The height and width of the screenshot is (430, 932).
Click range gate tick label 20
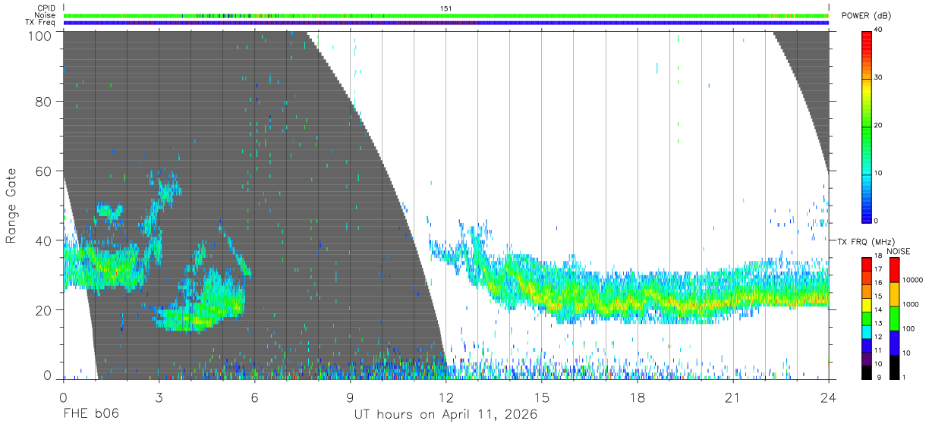pyautogui.click(x=44, y=310)
